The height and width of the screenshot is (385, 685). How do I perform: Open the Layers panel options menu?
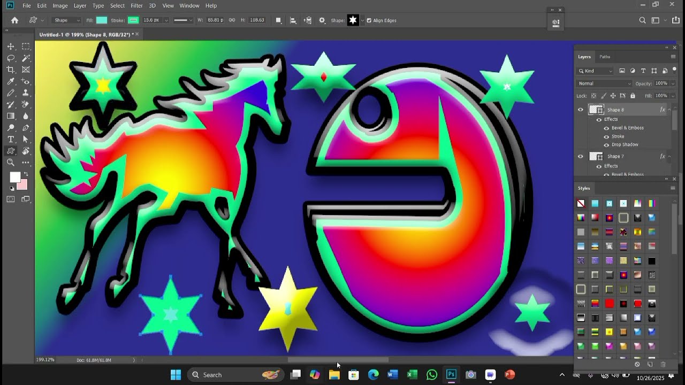click(673, 57)
